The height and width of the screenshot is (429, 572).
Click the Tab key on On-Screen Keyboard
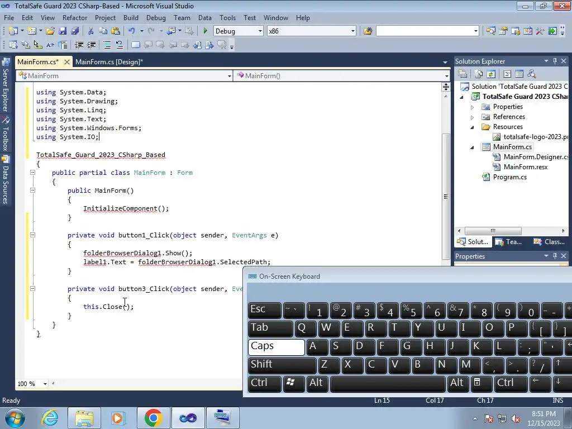click(271, 328)
